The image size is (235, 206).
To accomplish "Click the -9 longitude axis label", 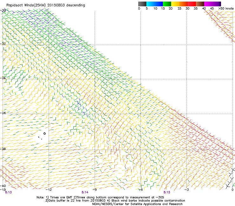I will (95, 190).
